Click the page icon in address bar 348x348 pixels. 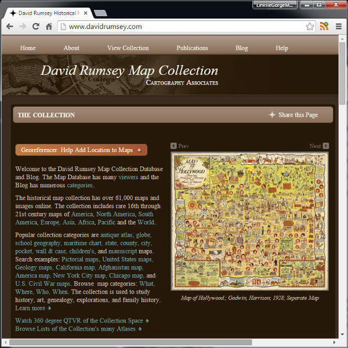(x=63, y=27)
